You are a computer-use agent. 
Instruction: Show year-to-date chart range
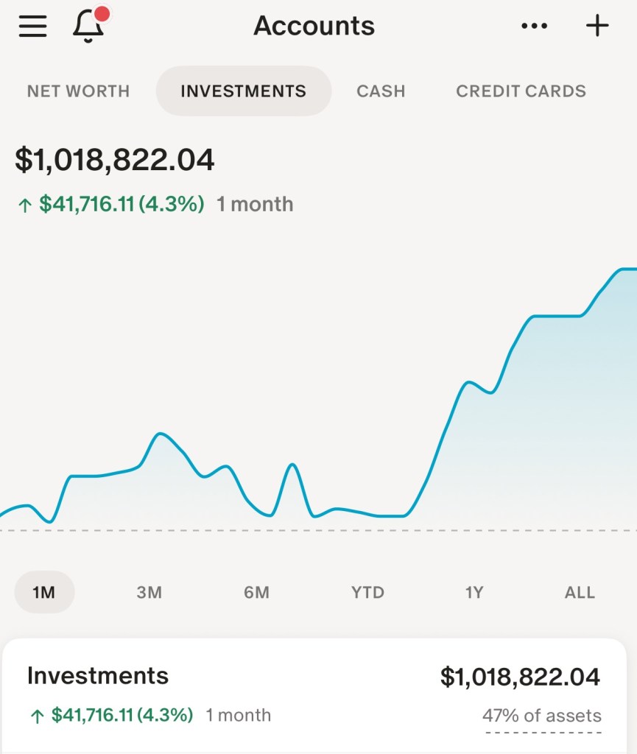click(x=367, y=593)
